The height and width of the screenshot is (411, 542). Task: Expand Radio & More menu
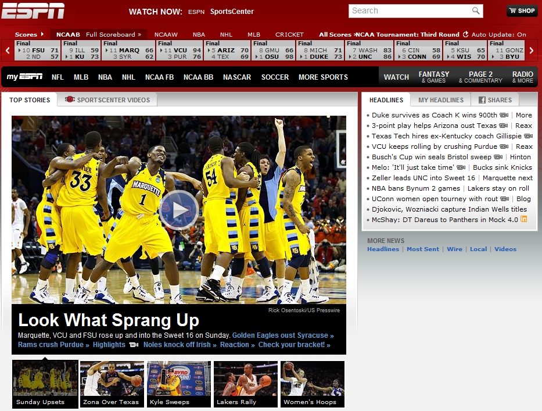[523, 77]
